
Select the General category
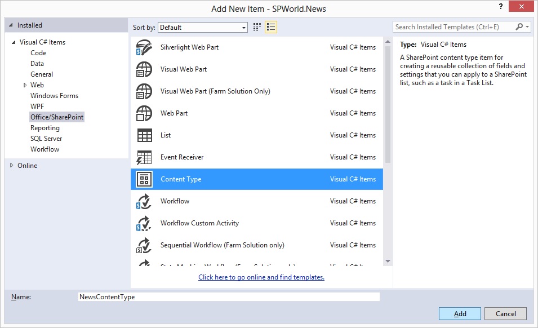[42, 74]
